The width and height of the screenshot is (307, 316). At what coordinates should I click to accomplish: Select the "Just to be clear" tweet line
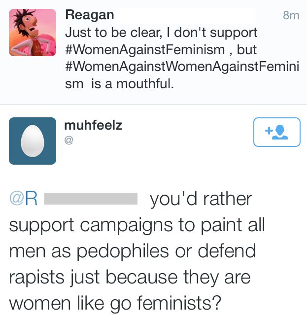(161, 33)
